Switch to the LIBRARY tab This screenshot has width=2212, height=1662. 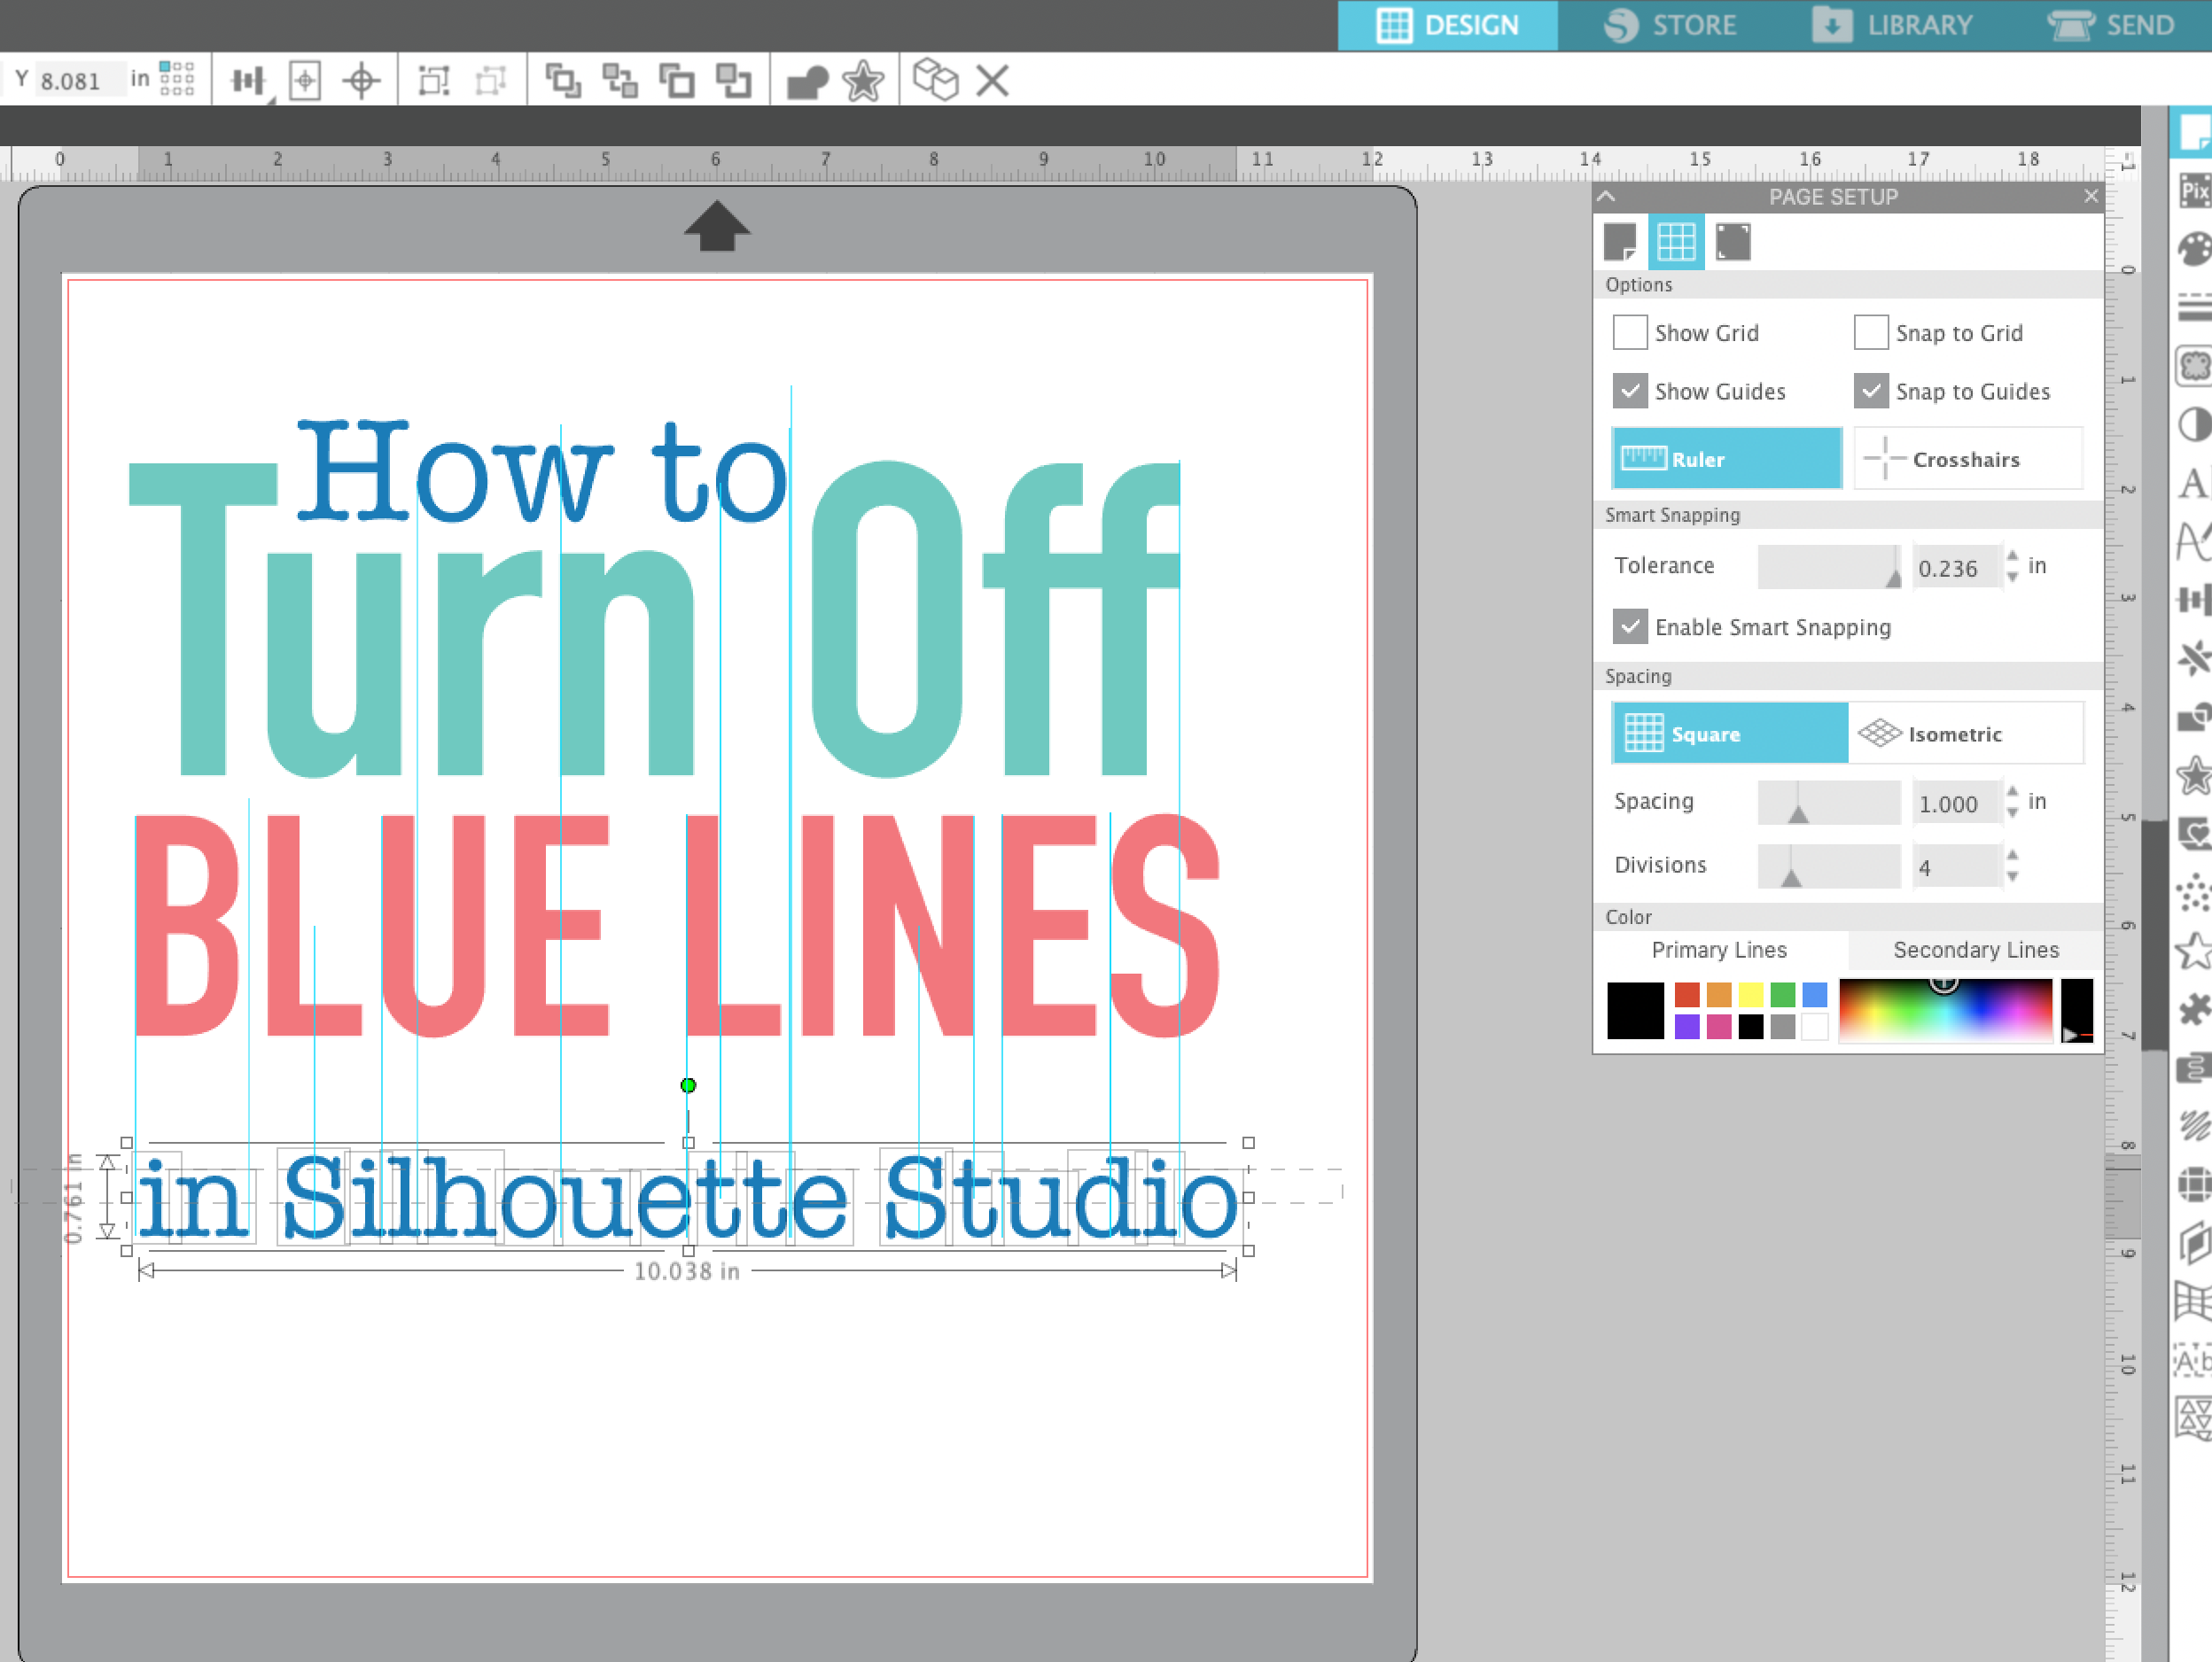1892,25
